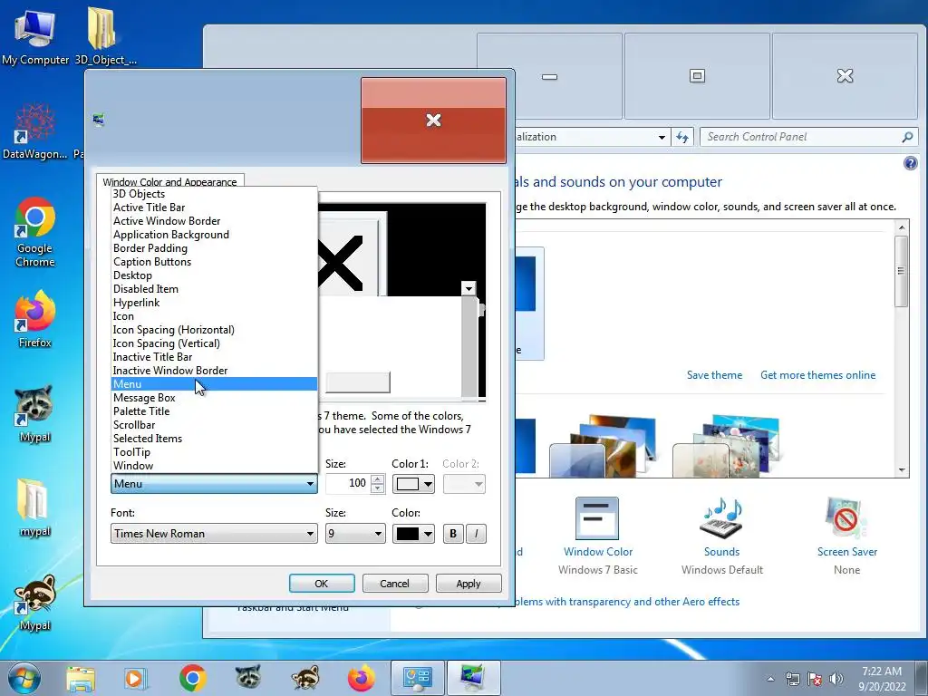Select Menu item in the list
The width and height of the screenshot is (928, 696).
click(214, 384)
